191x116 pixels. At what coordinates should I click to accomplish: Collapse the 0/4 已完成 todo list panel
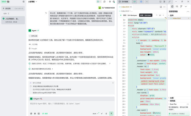(113, 83)
